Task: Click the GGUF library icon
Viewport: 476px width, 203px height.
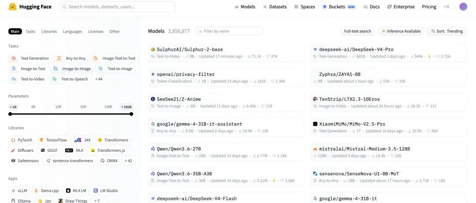Action: 43,150
